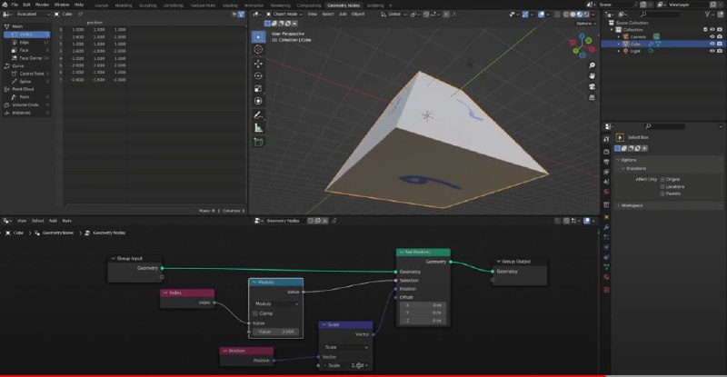Viewport: 727px width, 377px height.
Task: Switch to the Layout workspace tab
Action: click(x=101, y=5)
